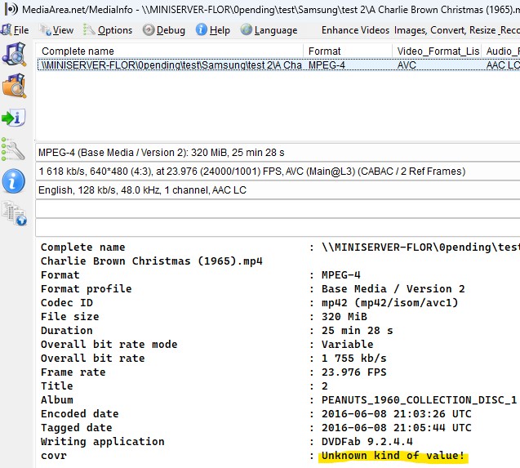Click the Options menu wrench icon
Image resolution: width=520 pixels, height=468 pixels.
89,30
